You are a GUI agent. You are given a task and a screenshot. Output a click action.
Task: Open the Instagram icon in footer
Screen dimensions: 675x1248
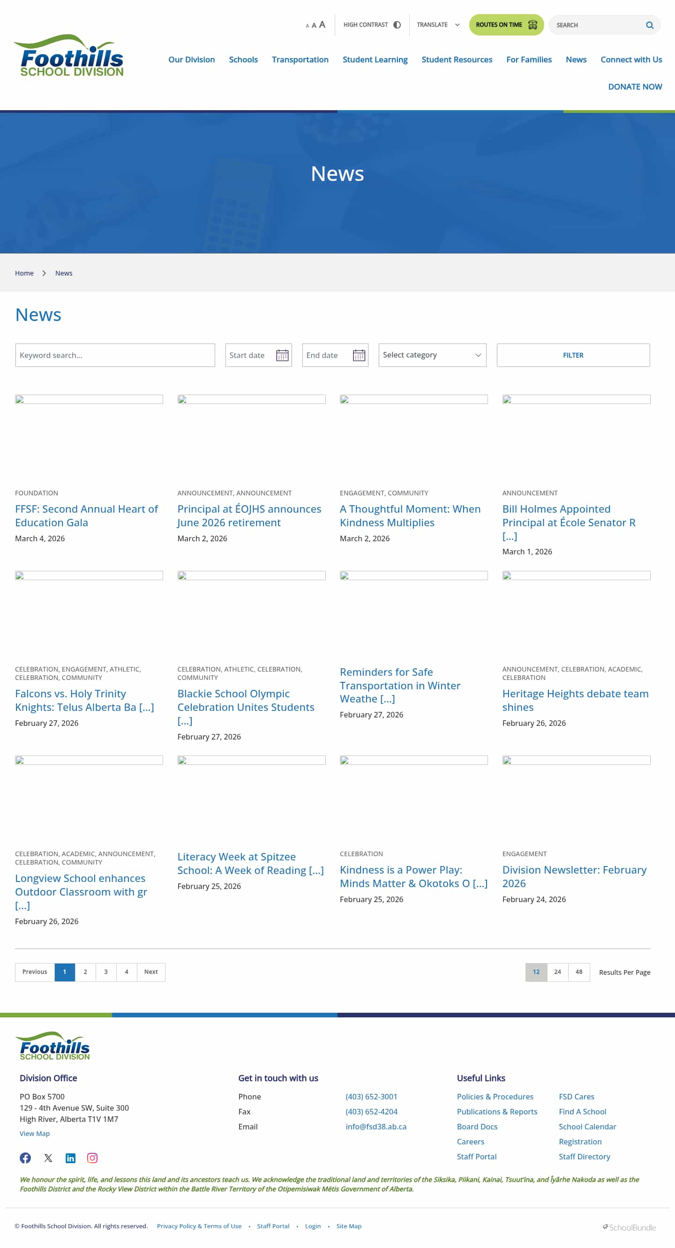coord(92,1158)
